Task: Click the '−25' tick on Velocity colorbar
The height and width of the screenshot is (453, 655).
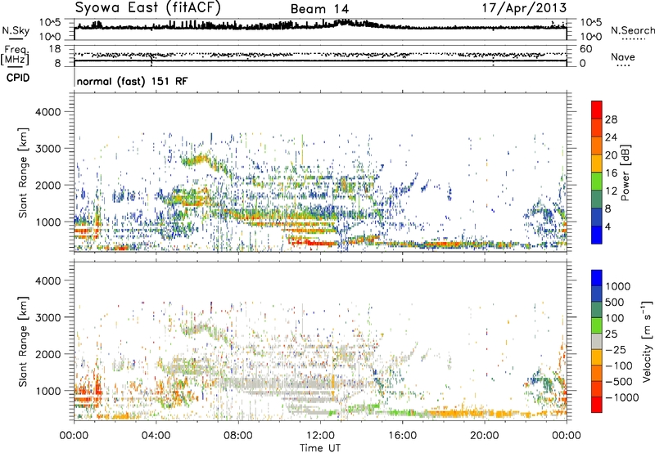Action: tap(616, 350)
